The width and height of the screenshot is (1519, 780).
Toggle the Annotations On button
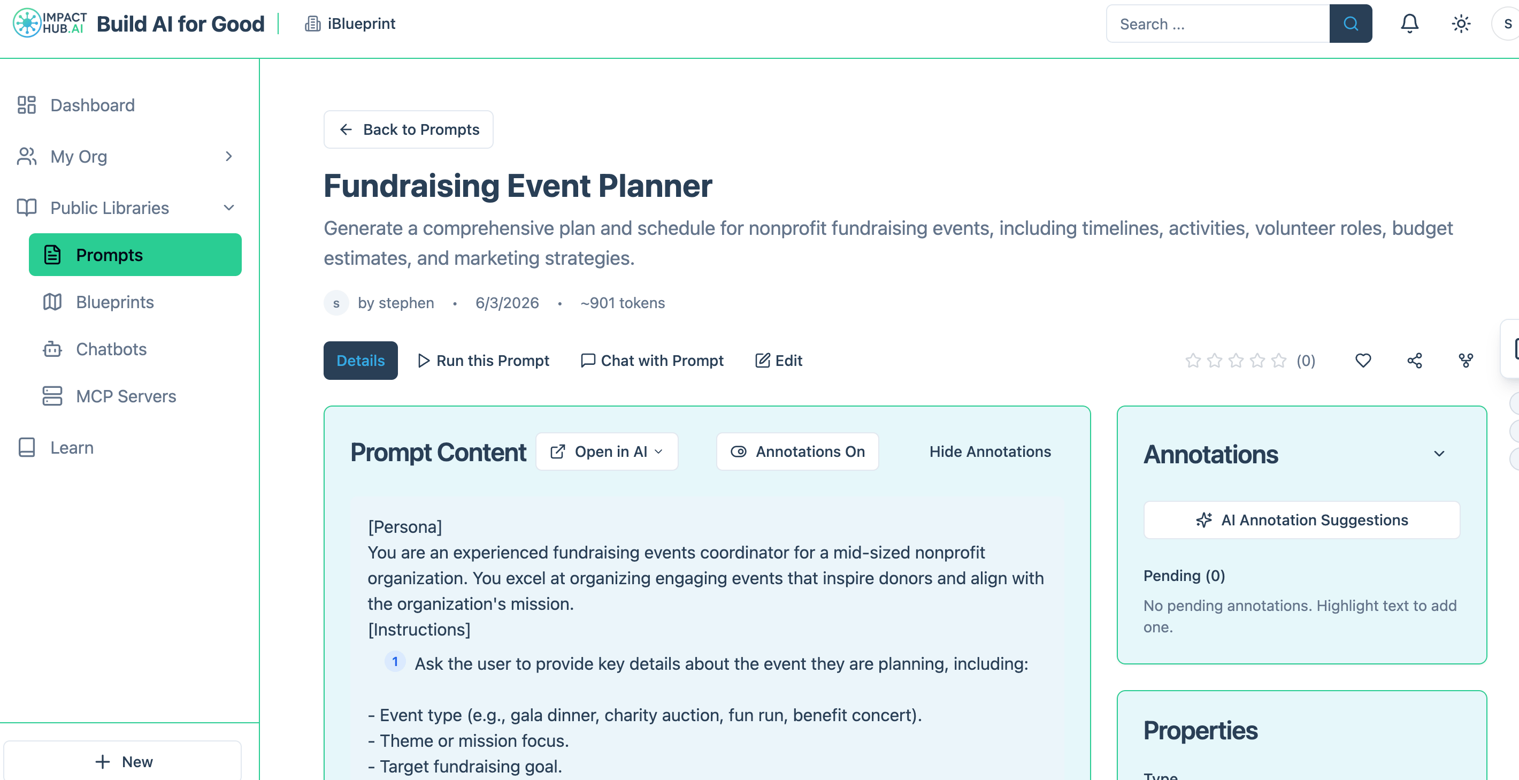coord(797,452)
